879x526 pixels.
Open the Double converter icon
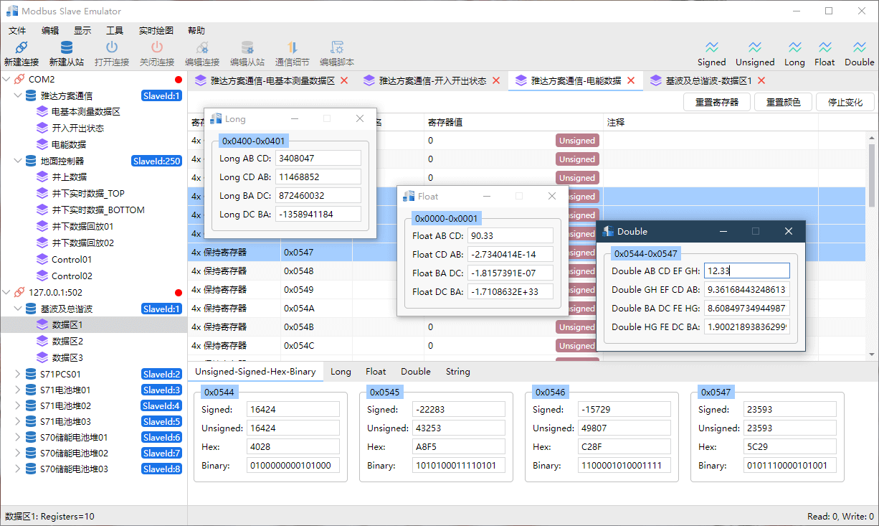[859, 48]
